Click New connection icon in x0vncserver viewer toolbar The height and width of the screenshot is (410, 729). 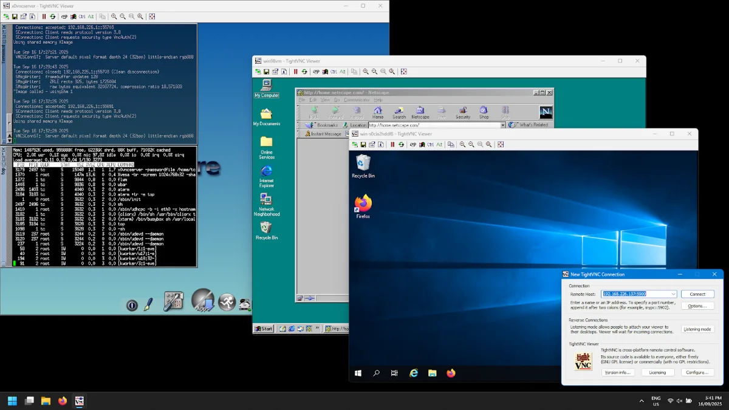6,17
